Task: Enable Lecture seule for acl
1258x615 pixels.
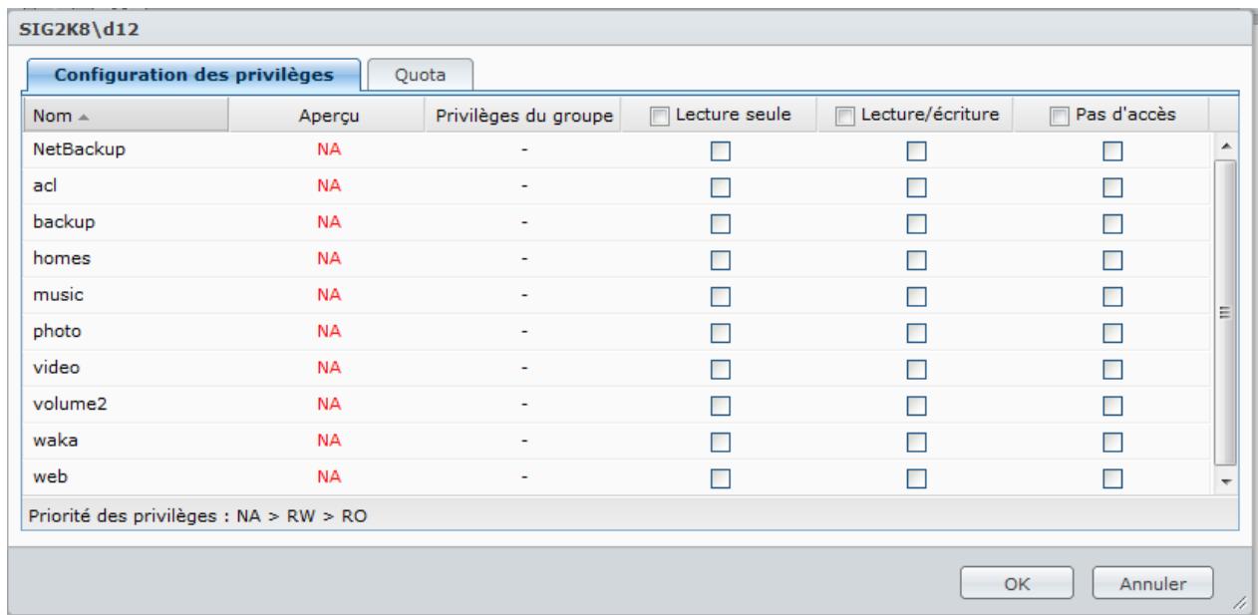Action: (x=720, y=185)
